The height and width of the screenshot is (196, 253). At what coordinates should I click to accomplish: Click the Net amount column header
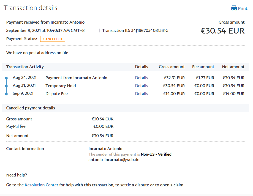click(233, 67)
